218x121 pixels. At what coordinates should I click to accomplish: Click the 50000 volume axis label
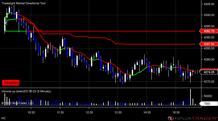tap(208, 96)
